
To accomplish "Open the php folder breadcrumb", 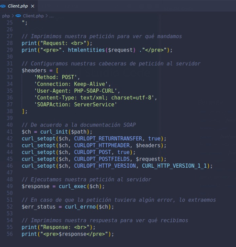I will coord(6,16).
